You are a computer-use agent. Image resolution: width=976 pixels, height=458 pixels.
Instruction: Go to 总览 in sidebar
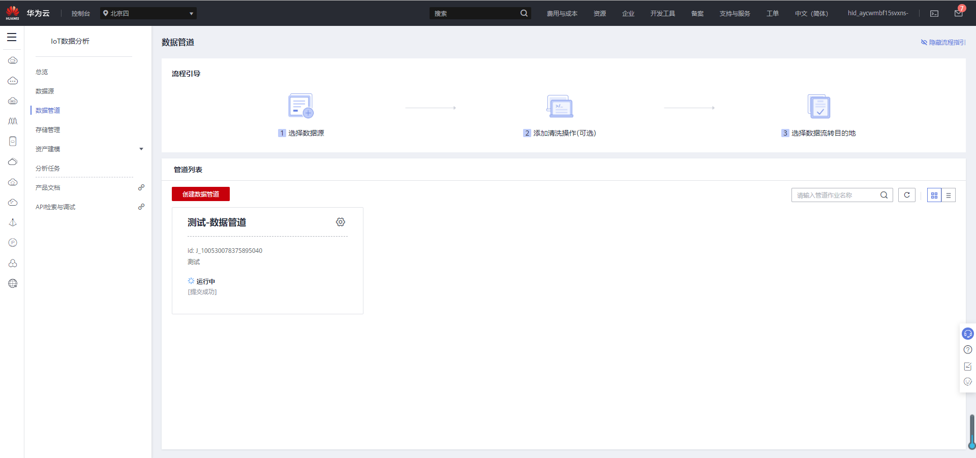[42, 72]
